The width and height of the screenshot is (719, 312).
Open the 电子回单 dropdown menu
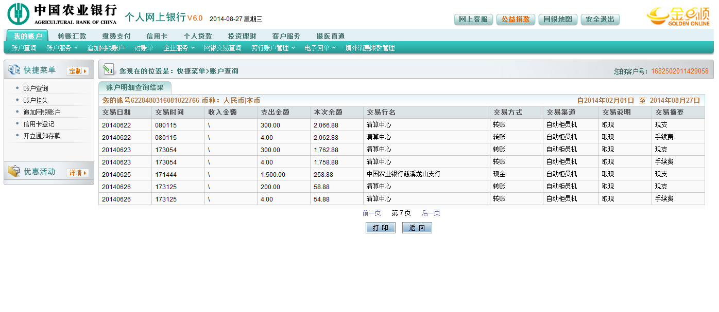point(320,48)
